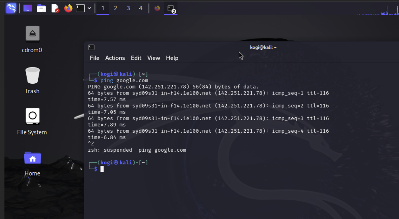
Task: Open the Actions menu
Action: pyautogui.click(x=115, y=58)
